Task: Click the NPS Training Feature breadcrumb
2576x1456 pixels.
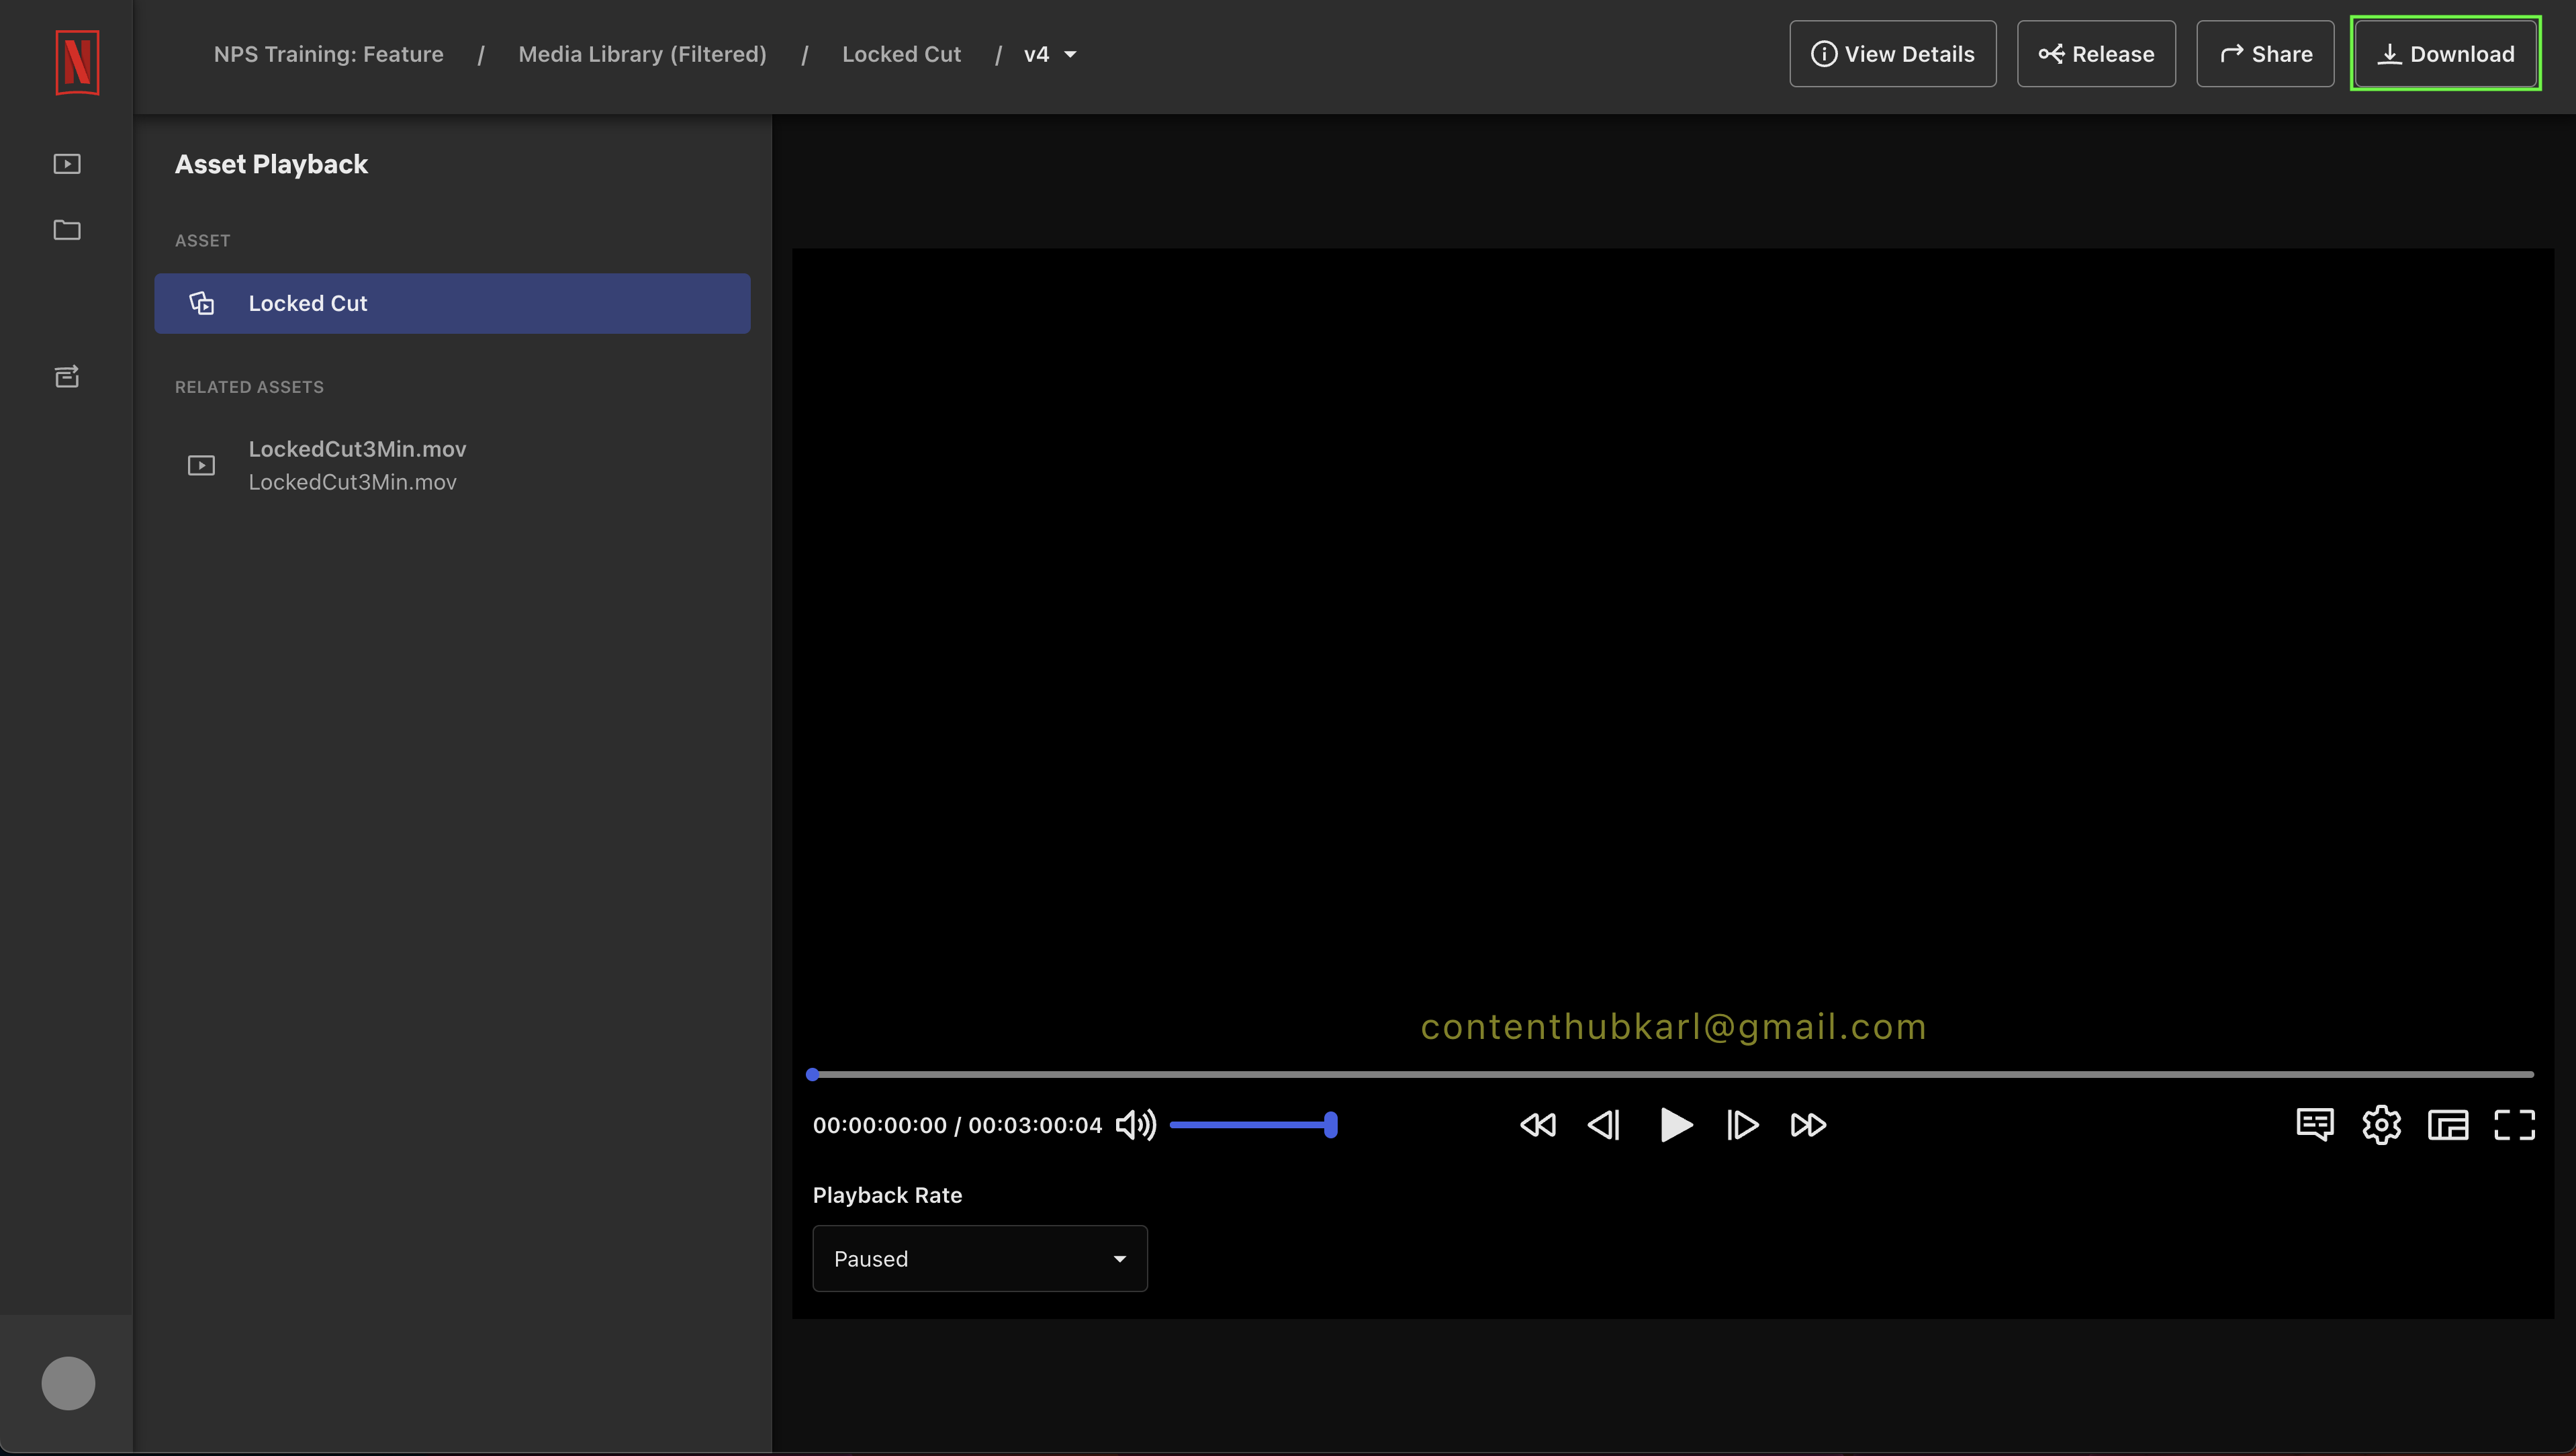Action: [327, 53]
